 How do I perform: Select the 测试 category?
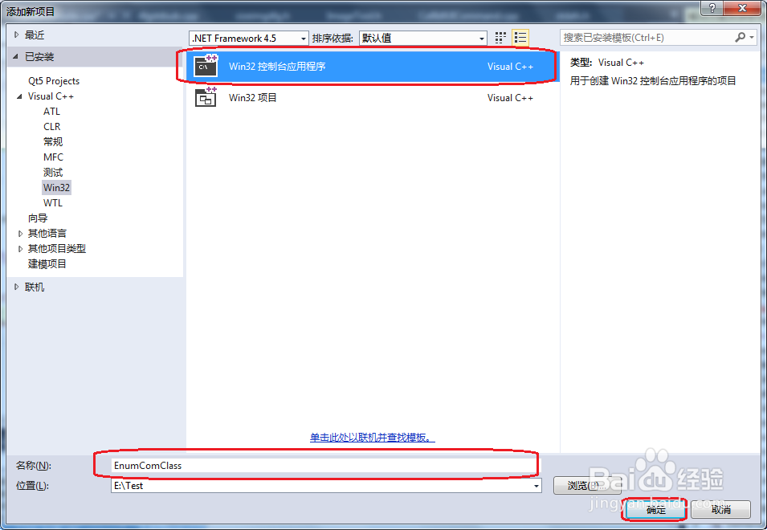point(53,172)
